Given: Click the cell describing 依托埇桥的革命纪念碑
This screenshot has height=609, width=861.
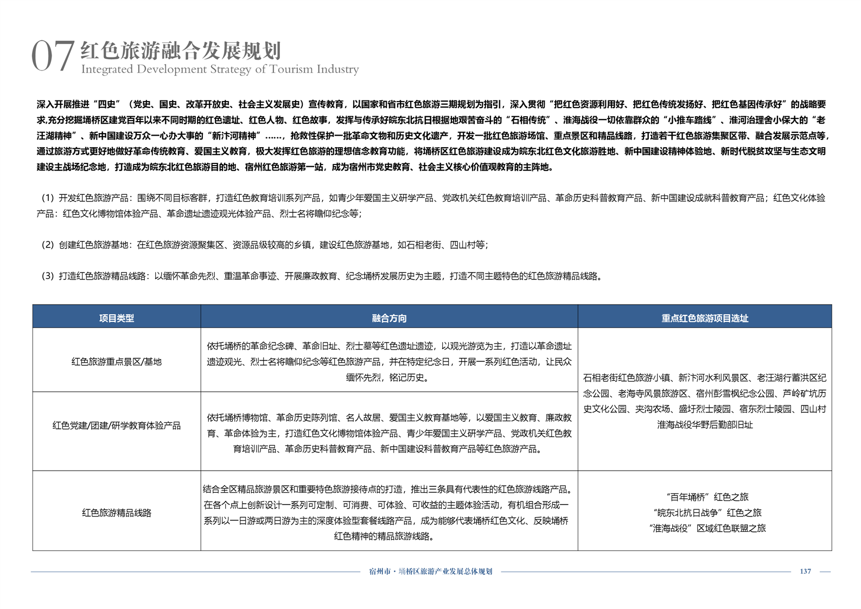Looking at the screenshot, I should [x=389, y=361].
